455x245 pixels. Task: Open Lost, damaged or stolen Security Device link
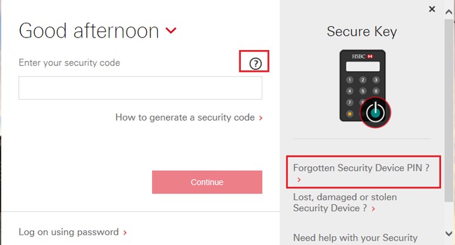click(345, 202)
